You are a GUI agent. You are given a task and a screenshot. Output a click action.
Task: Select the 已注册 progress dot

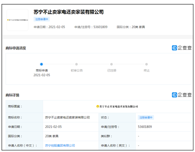[111, 64]
